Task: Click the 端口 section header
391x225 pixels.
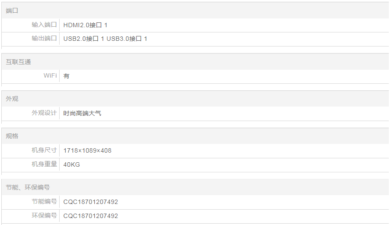Action: click(195, 11)
